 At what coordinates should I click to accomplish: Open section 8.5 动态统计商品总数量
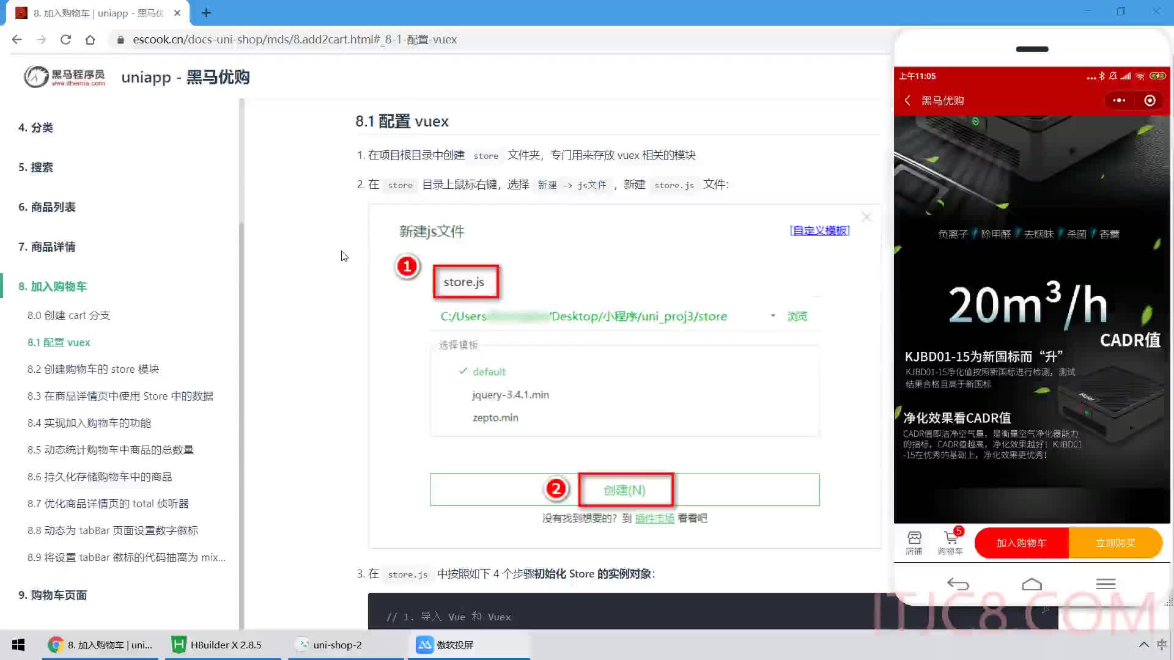pos(111,450)
